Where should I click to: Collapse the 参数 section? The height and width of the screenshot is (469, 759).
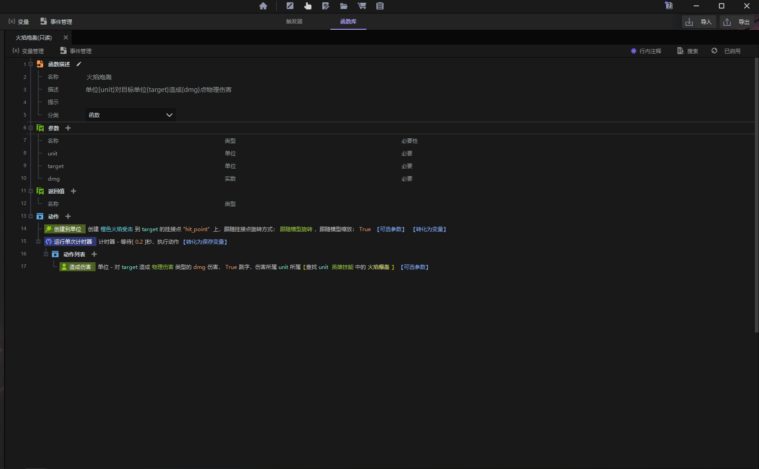coord(31,128)
